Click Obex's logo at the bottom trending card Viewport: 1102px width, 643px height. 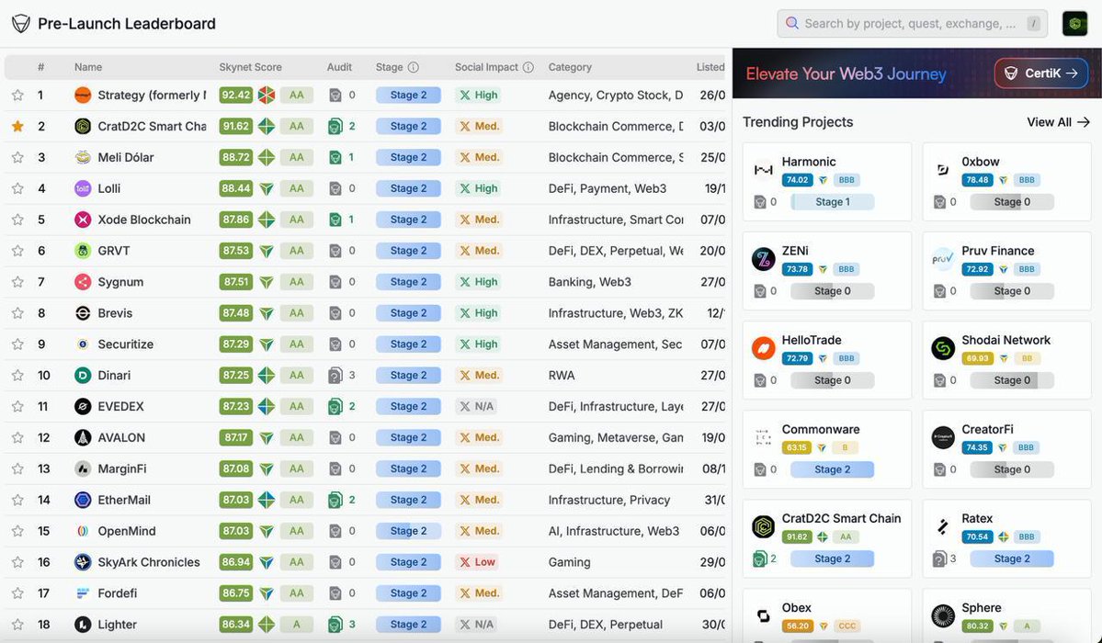tap(764, 615)
